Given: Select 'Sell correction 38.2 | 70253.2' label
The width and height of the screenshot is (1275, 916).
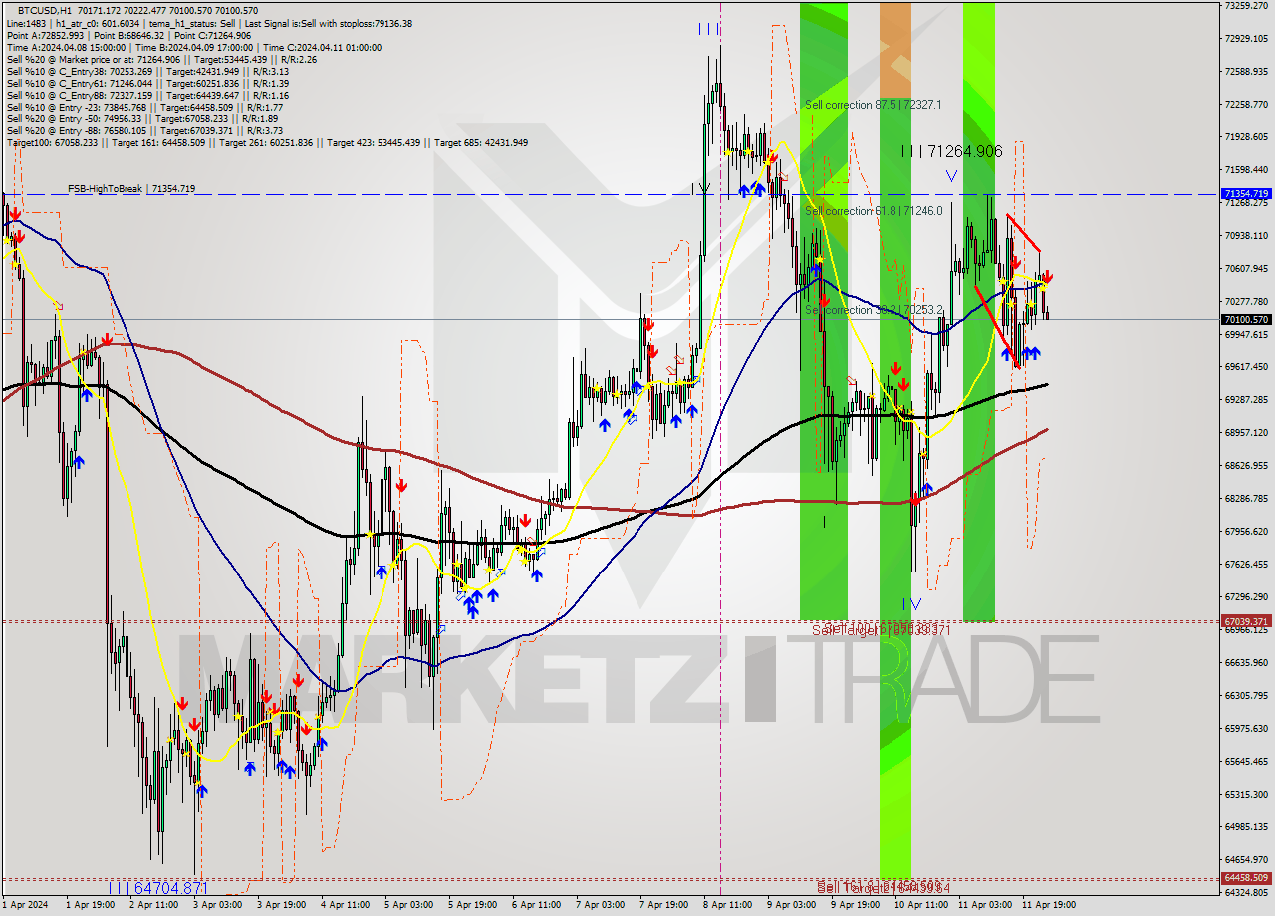Looking at the screenshot, I should pos(873,310).
